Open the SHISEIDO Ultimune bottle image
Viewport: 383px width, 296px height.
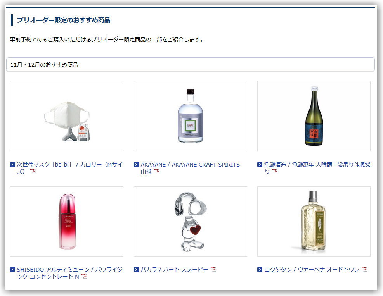click(x=67, y=222)
